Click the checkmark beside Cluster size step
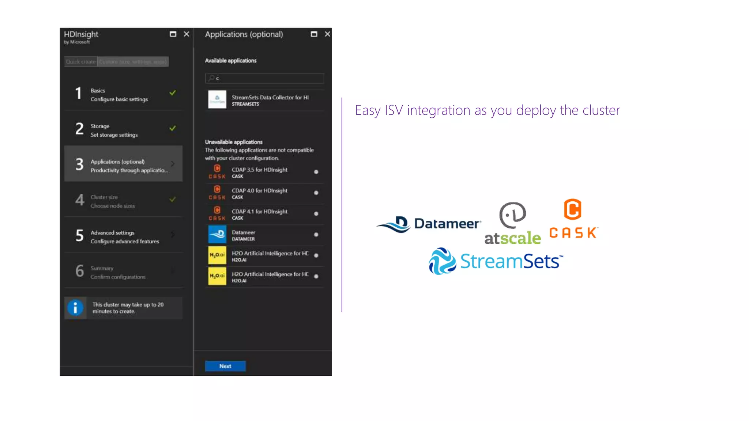 [x=173, y=199]
